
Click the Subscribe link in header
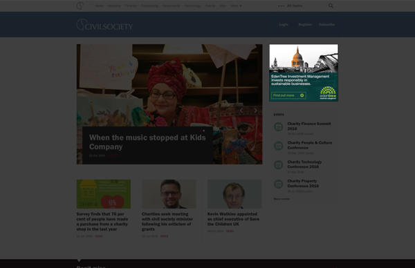tap(327, 25)
